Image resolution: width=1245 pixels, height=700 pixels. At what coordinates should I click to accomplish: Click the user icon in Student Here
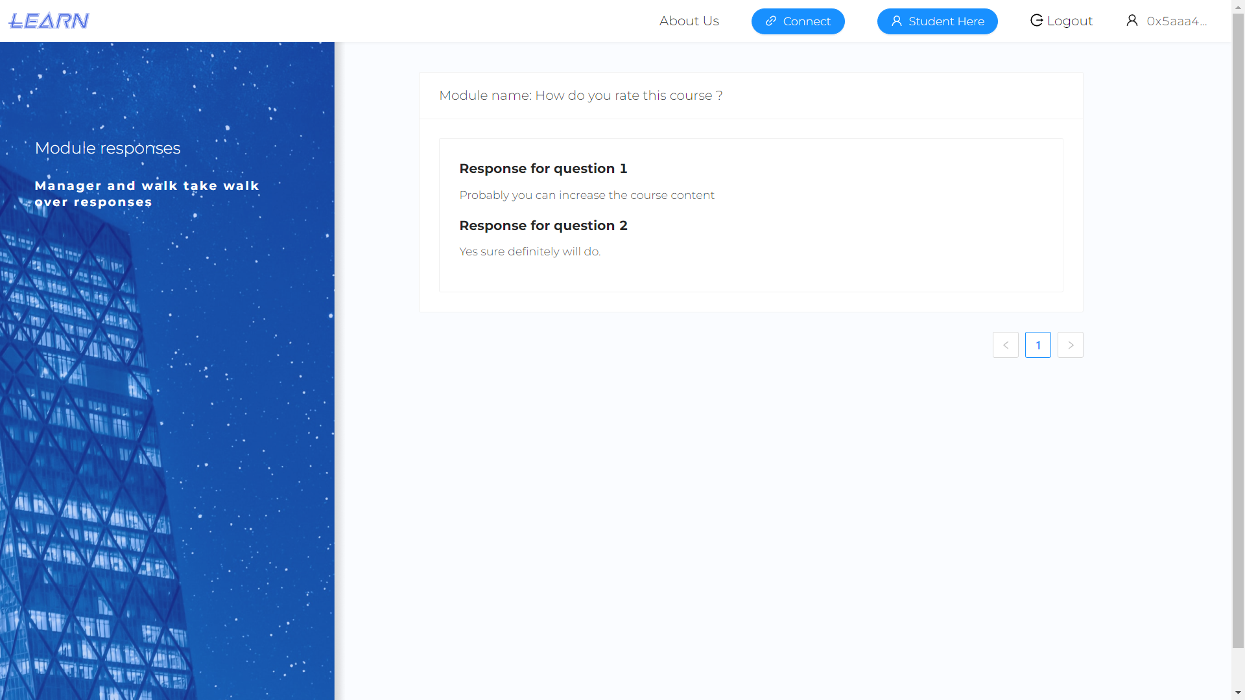tap(896, 21)
